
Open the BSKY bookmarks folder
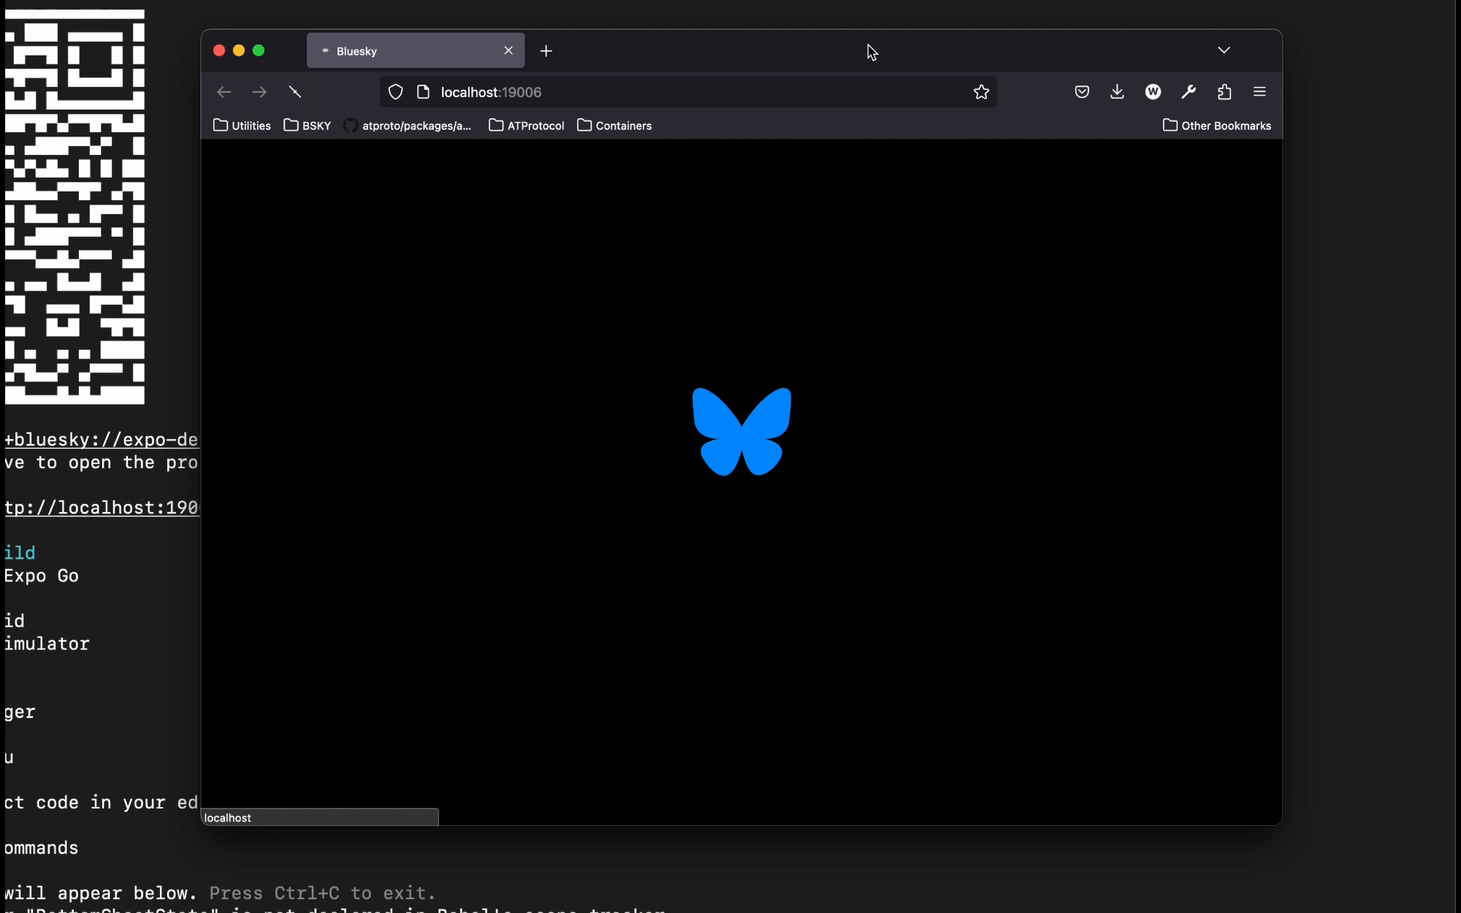click(308, 126)
